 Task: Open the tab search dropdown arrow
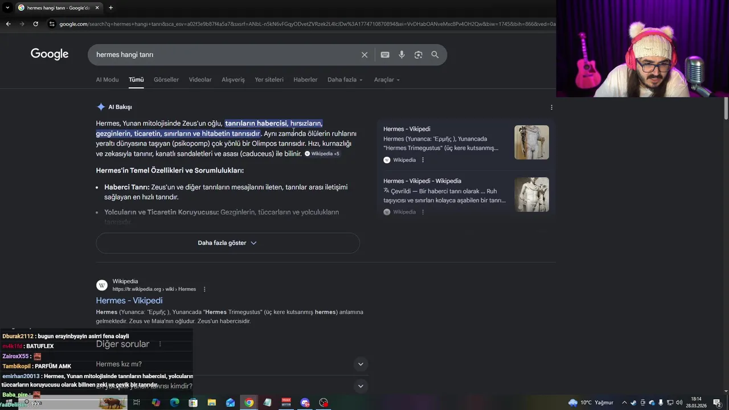(7, 7)
